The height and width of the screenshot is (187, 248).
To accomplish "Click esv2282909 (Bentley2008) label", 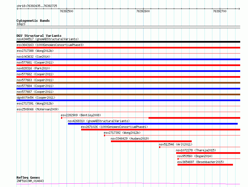I will tap(81, 115).
